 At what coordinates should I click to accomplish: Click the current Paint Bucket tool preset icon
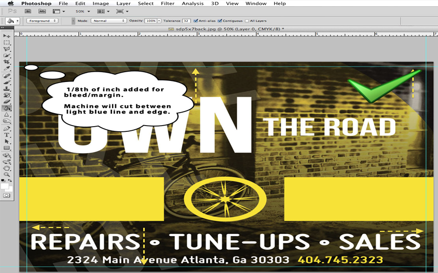(10, 21)
